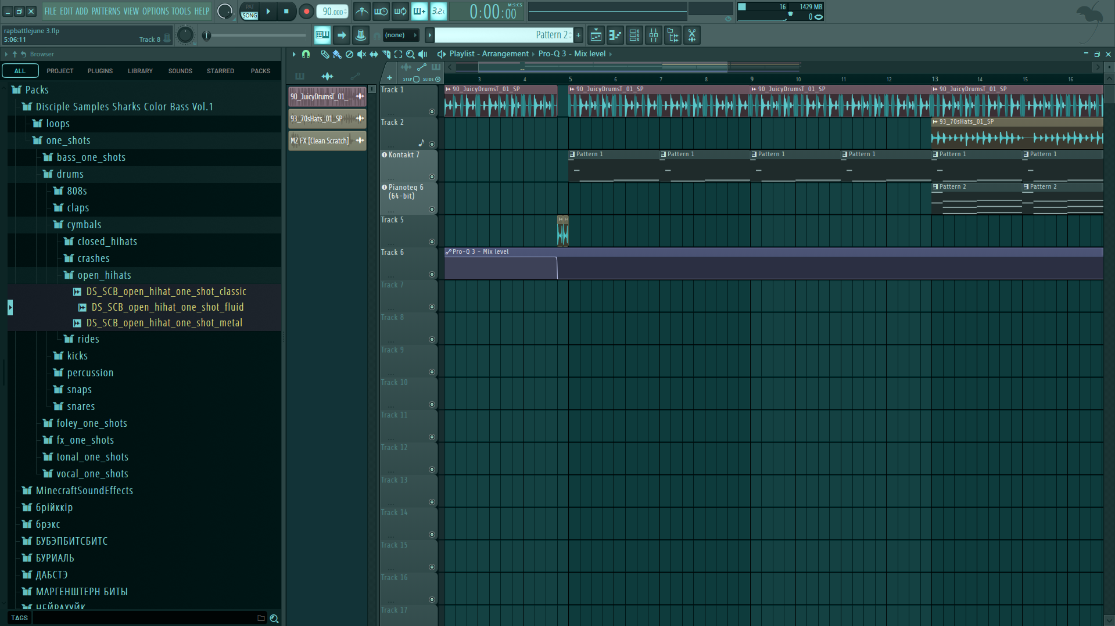Screen dimensions: 1115x626
Task: Open the Channel rack view button
Action: pos(634,35)
